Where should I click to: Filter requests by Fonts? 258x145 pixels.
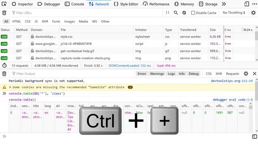[56, 21]
